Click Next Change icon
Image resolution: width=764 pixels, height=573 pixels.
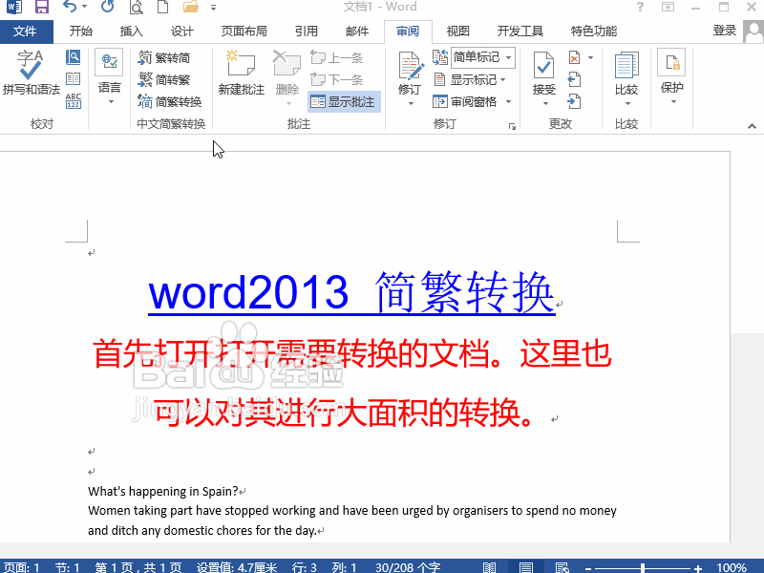coord(575,101)
